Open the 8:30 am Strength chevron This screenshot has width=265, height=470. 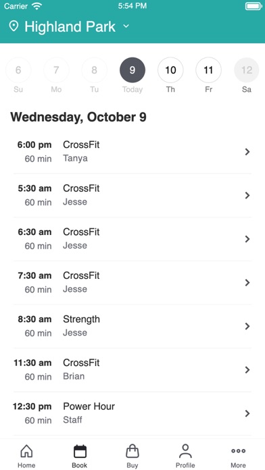click(247, 326)
